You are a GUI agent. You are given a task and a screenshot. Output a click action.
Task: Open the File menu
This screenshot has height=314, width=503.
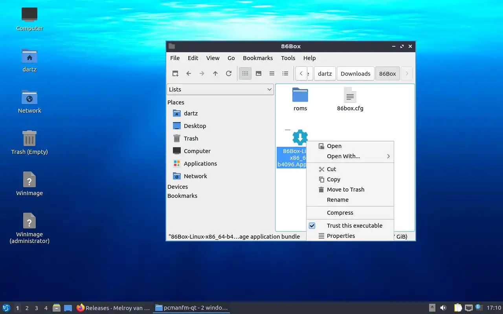click(x=175, y=58)
